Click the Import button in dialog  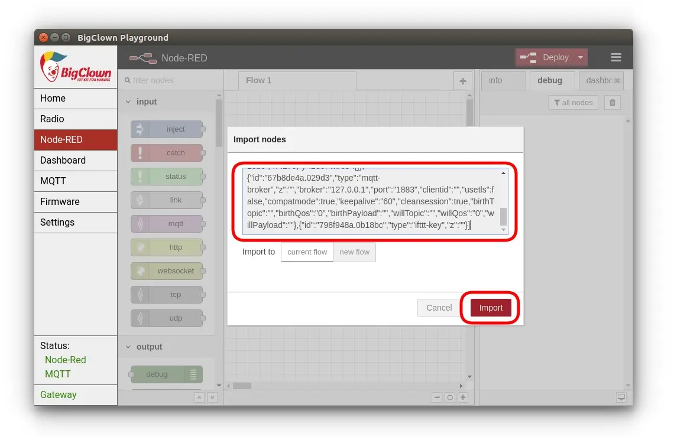point(491,307)
